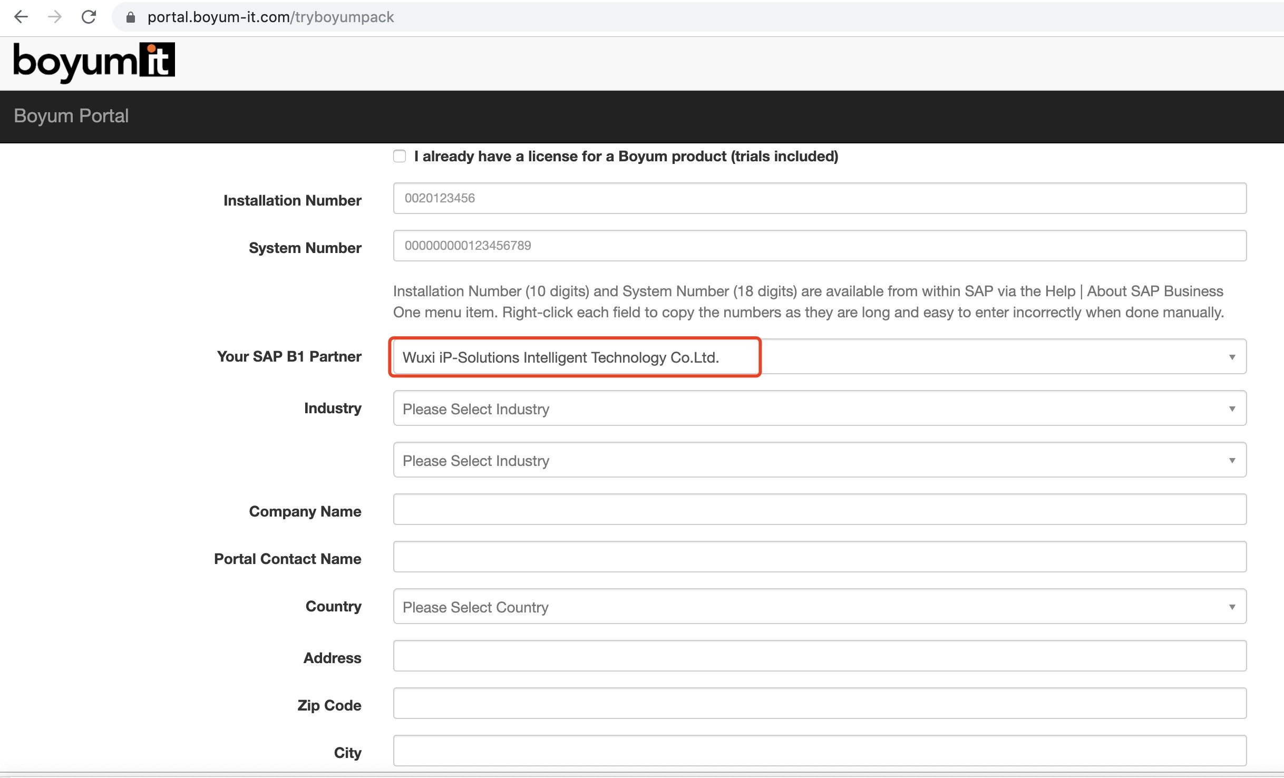Click the padlock icon in address bar
Screen dimensions: 1284x778
pos(131,17)
